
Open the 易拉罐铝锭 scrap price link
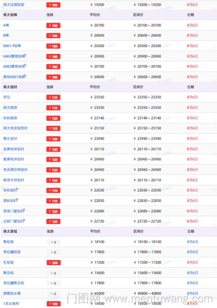click(12, 252)
